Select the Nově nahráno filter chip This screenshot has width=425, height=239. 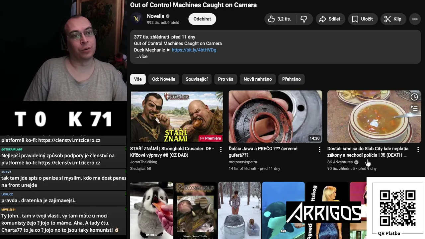[258, 79]
